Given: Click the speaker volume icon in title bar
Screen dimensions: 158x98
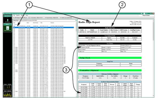Looking at the screenshot, I should tap(141, 14).
